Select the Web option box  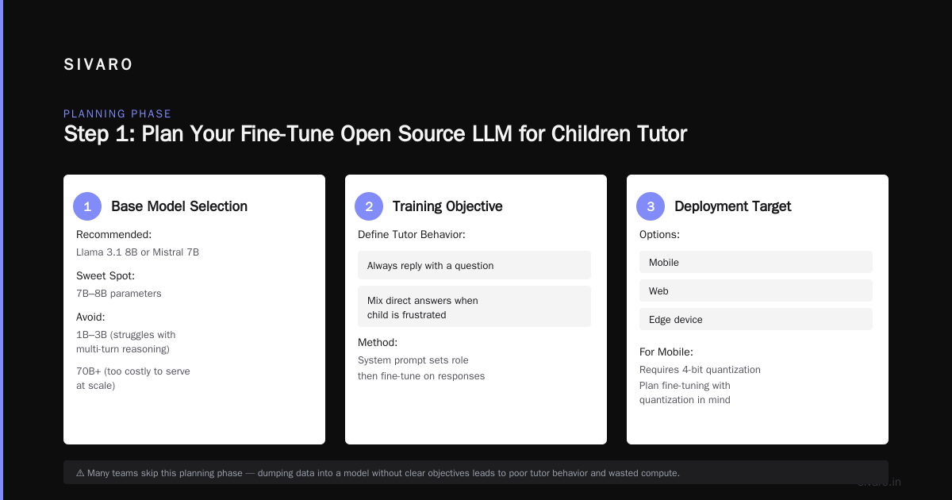click(x=756, y=290)
